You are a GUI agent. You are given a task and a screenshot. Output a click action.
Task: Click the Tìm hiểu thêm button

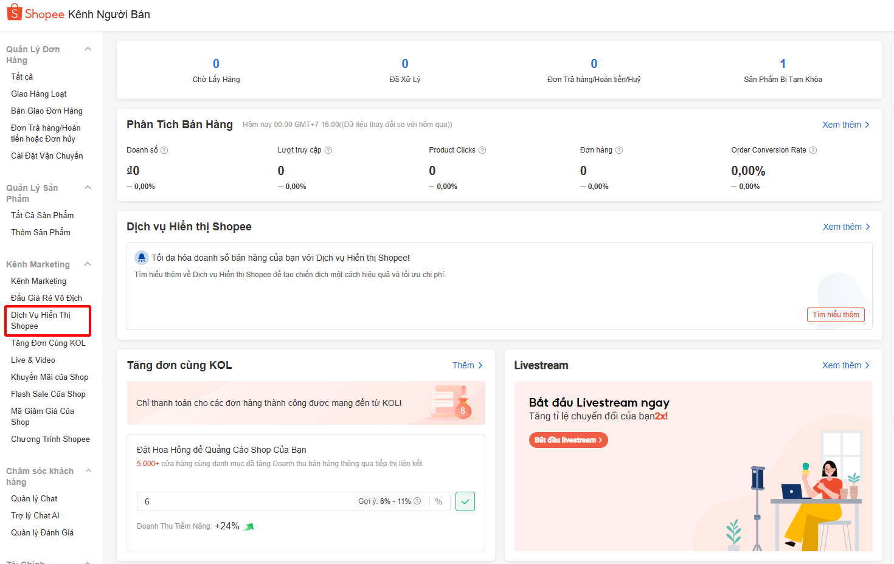click(835, 315)
